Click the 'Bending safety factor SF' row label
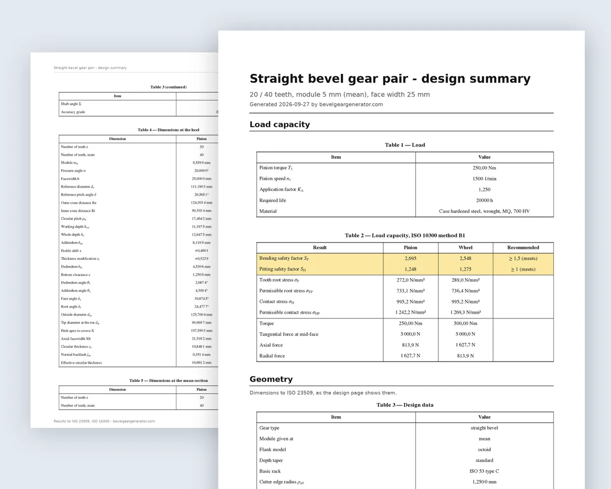This screenshot has height=489, width=611. pyautogui.click(x=284, y=259)
